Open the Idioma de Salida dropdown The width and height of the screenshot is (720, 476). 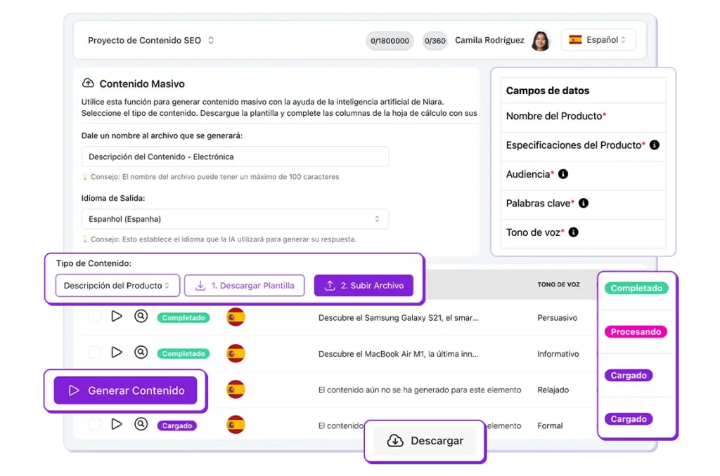point(235,219)
